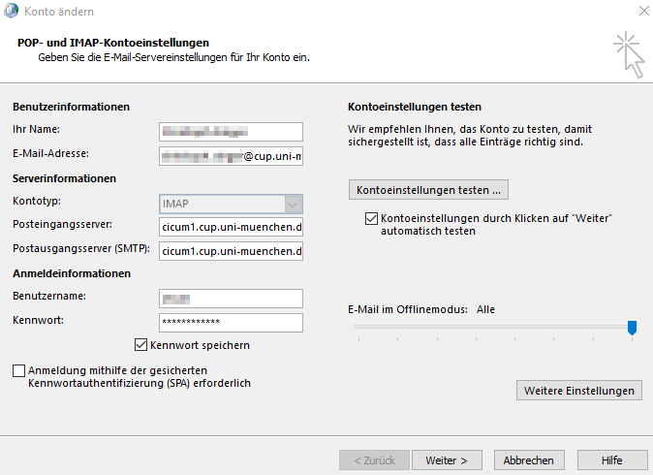Enable the SPA Kennwortauthentifizierung checkbox
Viewport: 653px width, 475px height.
click(x=19, y=370)
